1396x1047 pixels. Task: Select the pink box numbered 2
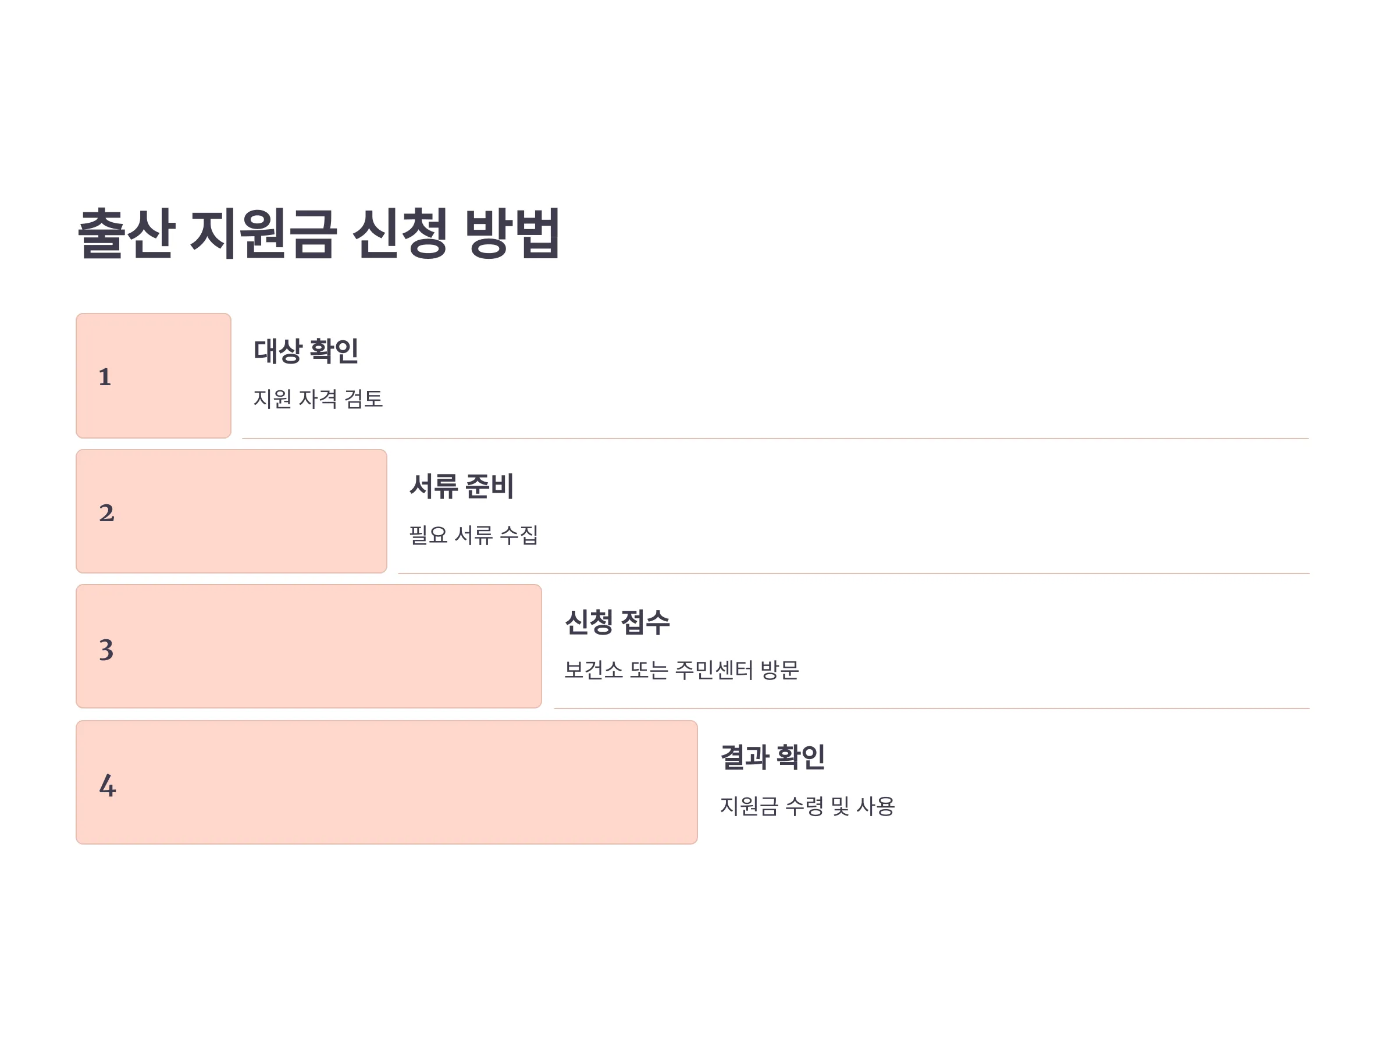click(231, 511)
